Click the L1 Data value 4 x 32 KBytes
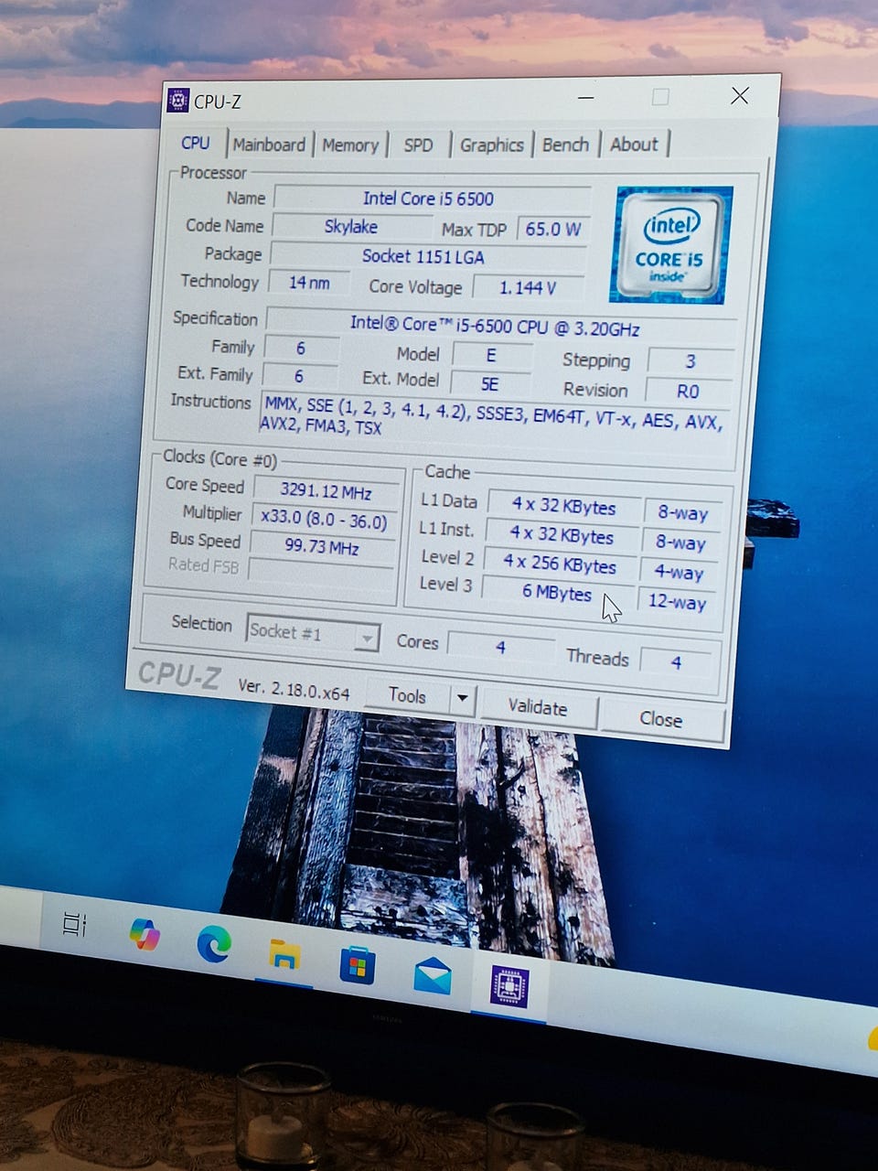Screen dimensions: 878x1171 point(562,507)
